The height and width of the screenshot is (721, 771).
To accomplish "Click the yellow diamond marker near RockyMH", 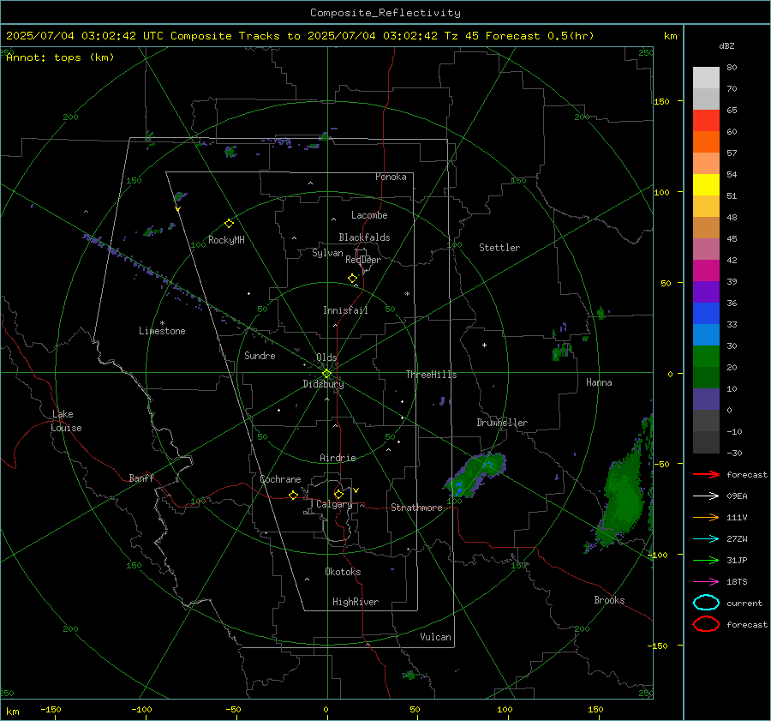I will (x=229, y=224).
